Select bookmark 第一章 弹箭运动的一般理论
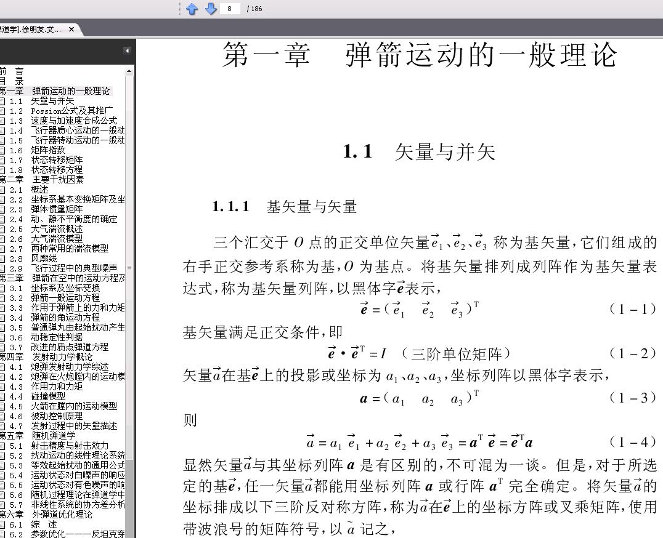Screen dimensions: 663x538 [55, 90]
